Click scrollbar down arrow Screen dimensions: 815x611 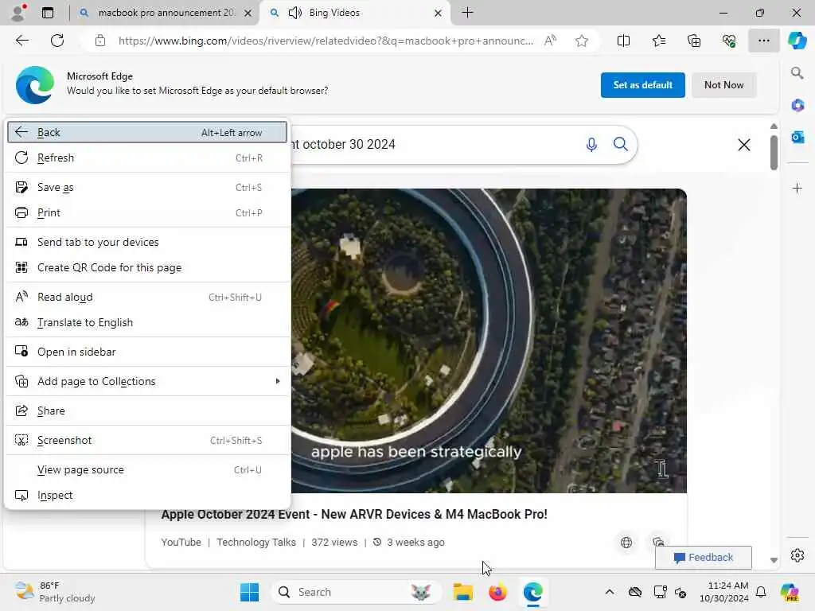point(774,560)
